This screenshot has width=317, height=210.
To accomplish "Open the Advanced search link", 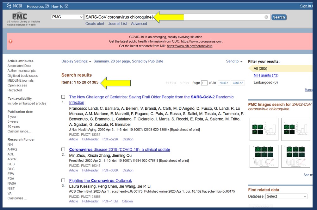I will pyautogui.click(x=139, y=24).
